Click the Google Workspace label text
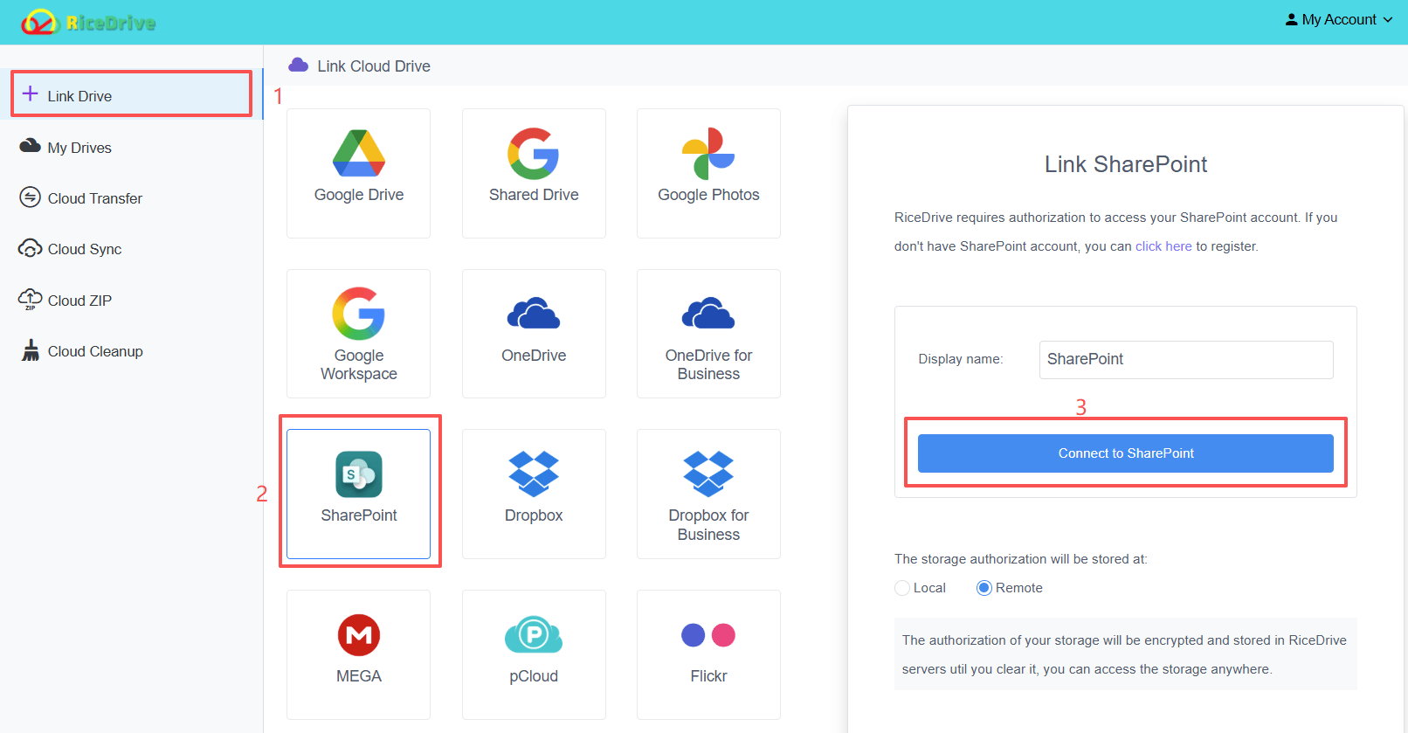 [x=359, y=364]
